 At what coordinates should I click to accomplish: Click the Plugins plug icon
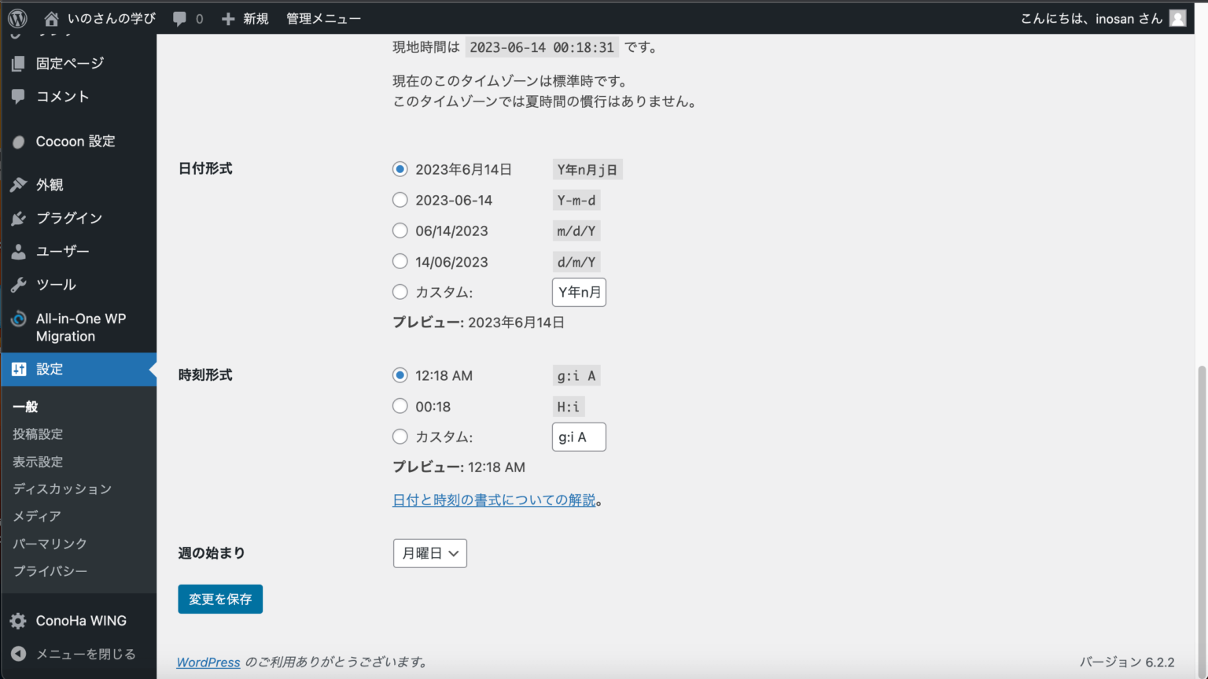tap(19, 218)
